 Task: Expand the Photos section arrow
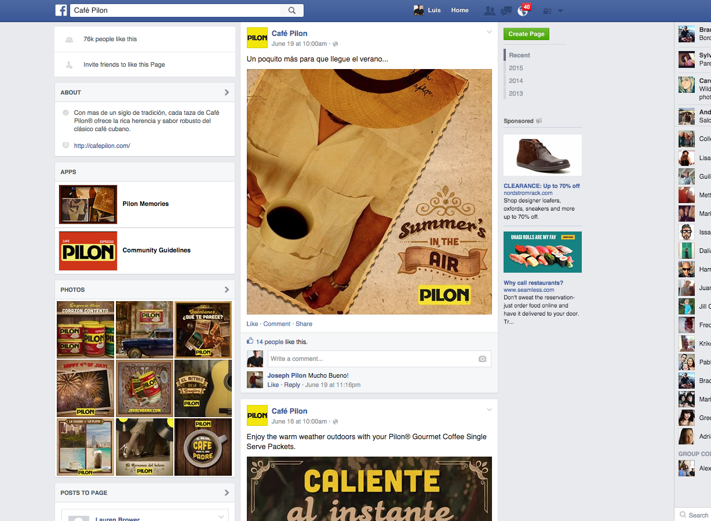point(227,290)
